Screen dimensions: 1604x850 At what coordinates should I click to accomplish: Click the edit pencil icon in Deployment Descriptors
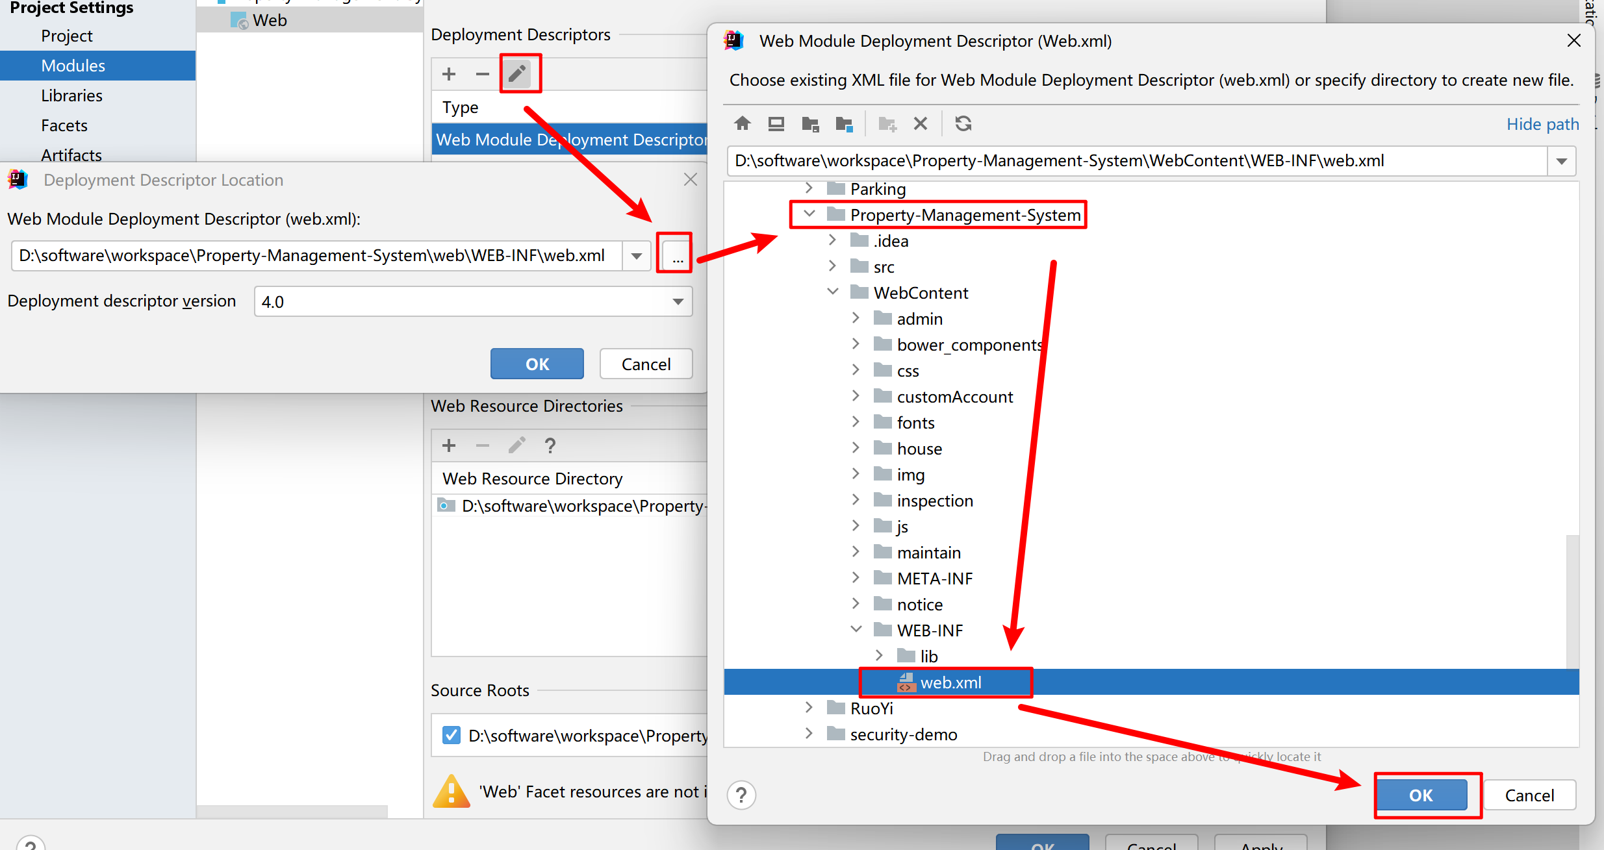click(516, 73)
